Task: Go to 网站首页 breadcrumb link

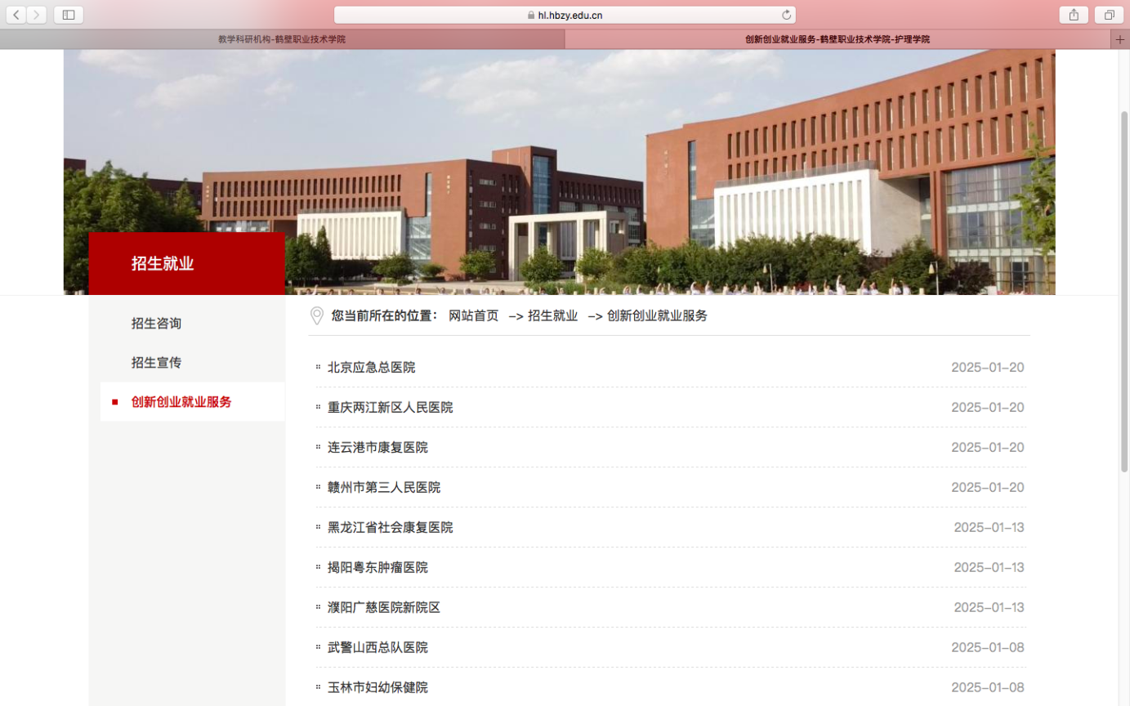Action: click(x=473, y=316)
